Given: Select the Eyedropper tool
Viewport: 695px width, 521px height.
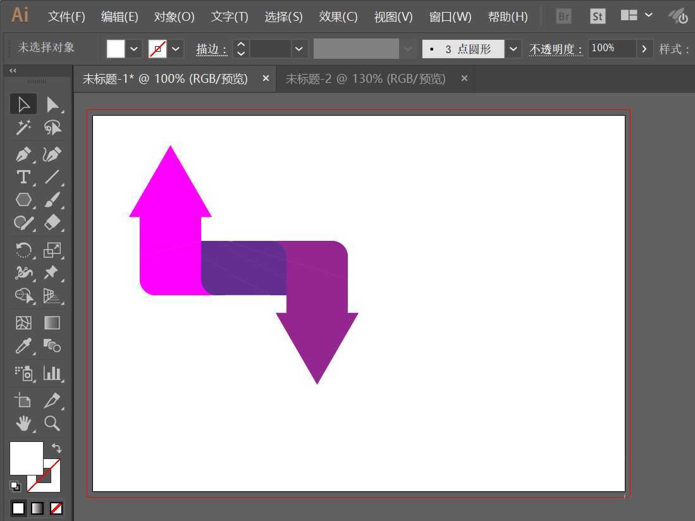Looking at the screenshot, I should click(23, 346).
